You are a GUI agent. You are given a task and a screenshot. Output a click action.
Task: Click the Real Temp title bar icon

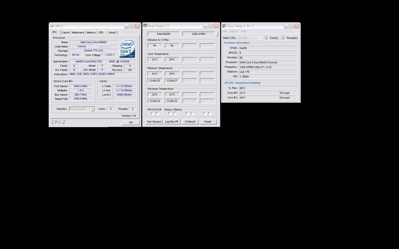coord(145,26)
